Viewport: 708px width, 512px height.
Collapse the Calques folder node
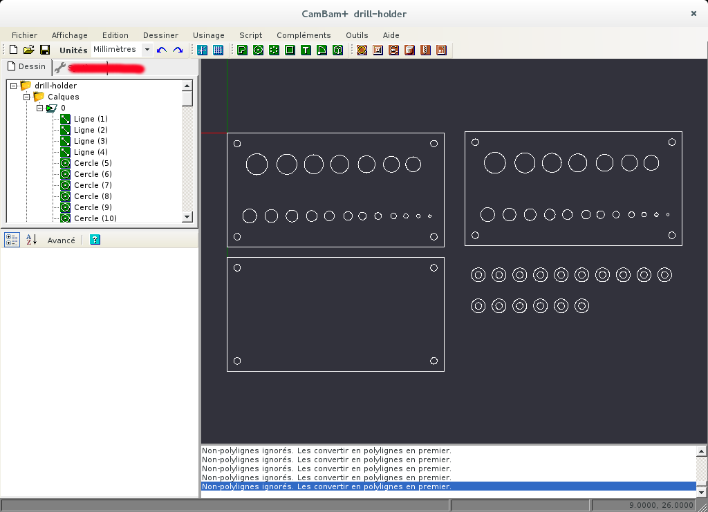[x=27, y=97]
